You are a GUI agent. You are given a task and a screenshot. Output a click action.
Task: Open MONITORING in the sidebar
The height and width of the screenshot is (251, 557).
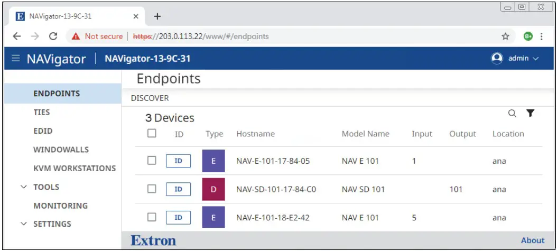[60, 206]
